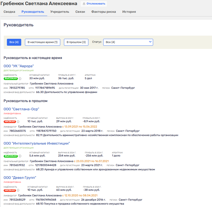Filter by В настоящее время (1)
The width and height of the screenshot is (212, 207).
click(42, 42)
